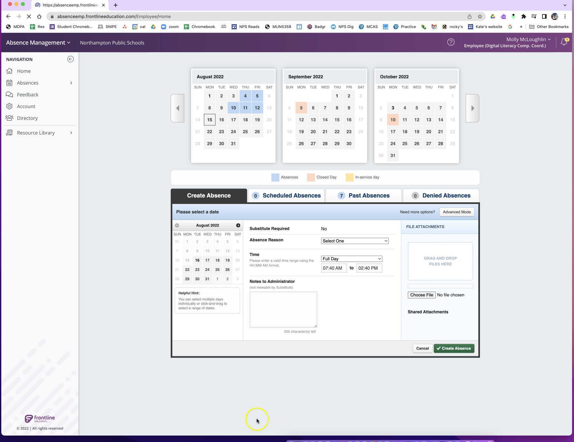Open the notifications bell
The image size is (574, 442).
click(x=563, y=42)
